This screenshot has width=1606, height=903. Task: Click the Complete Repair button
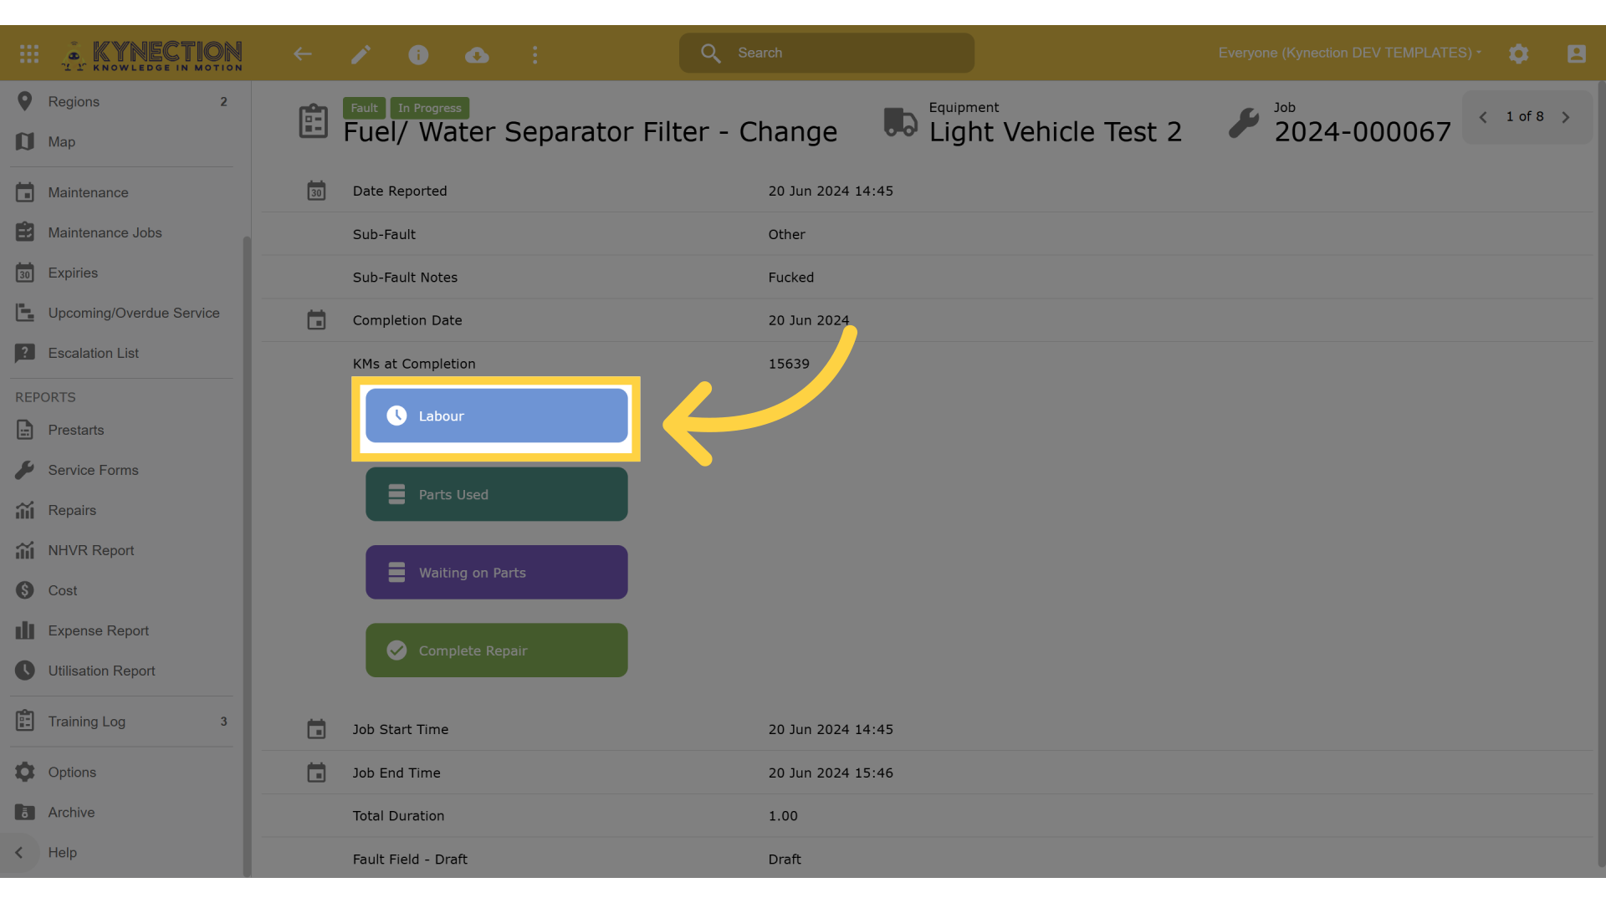[x=497, y=650]
